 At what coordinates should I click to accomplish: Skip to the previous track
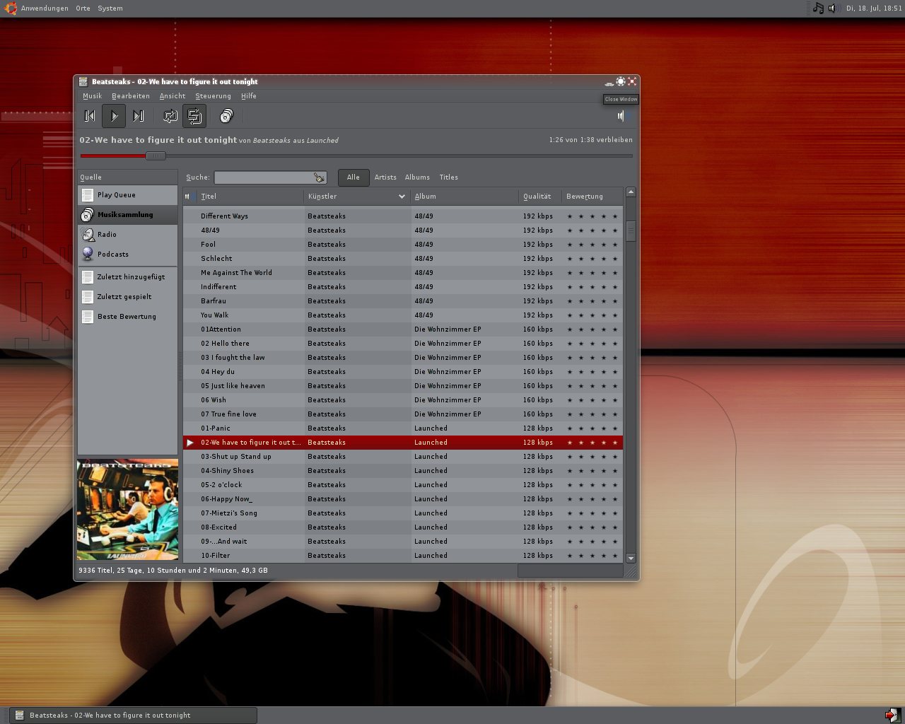(x=90, y=116)
